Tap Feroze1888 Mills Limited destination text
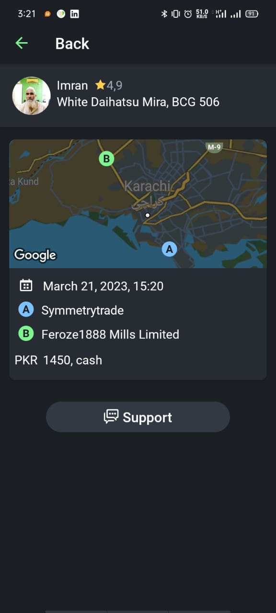 [x=110, y=334]
